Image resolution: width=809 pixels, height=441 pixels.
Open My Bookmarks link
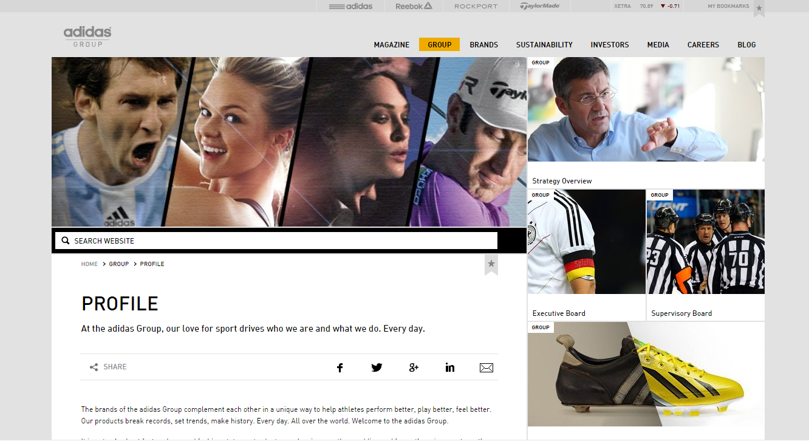[728, 6]
